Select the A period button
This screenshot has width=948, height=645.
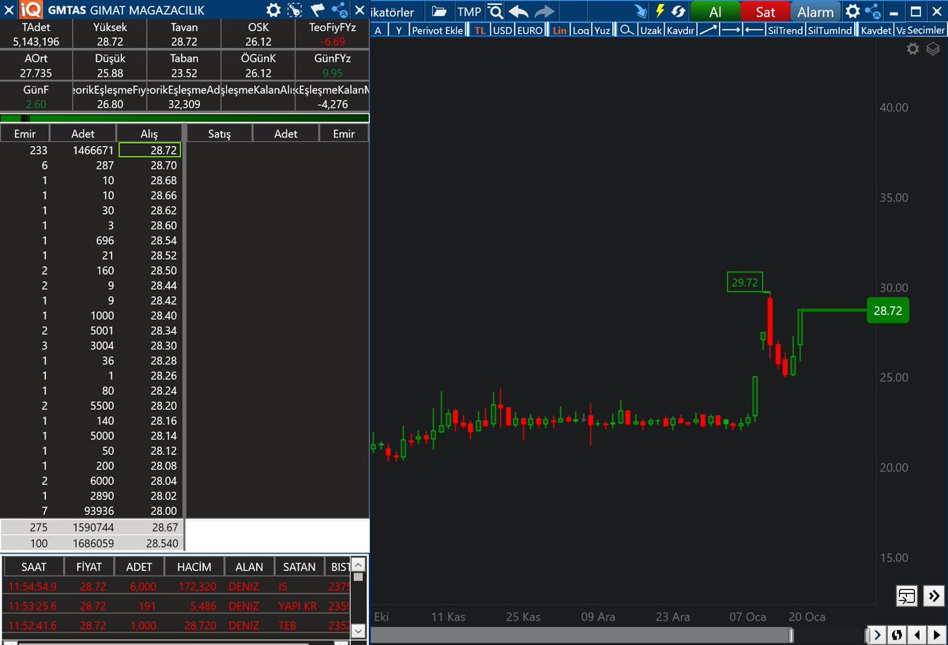tap(378, 30)
